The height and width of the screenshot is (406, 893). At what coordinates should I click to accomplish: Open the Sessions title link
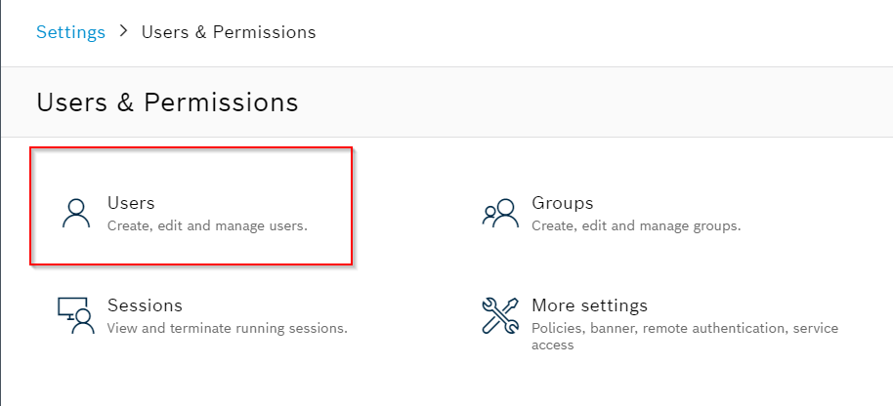(x=145, y=305)
